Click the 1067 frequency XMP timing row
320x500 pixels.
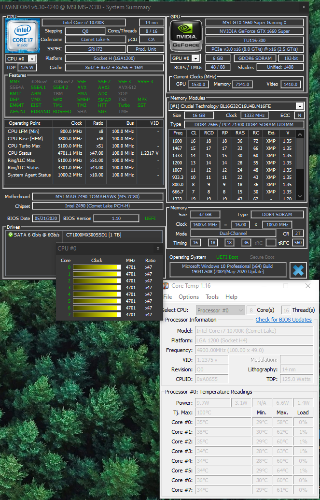[x=233, y=170]
